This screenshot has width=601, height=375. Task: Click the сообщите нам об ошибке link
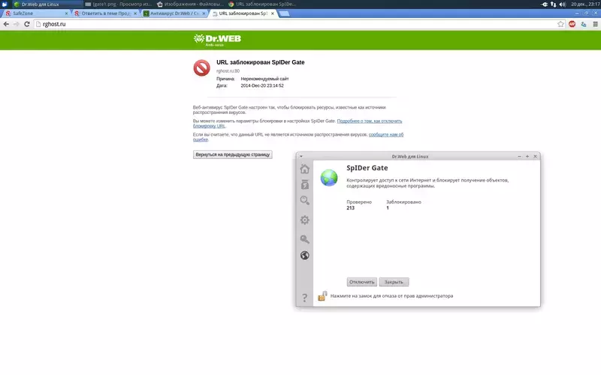point(297,137)
